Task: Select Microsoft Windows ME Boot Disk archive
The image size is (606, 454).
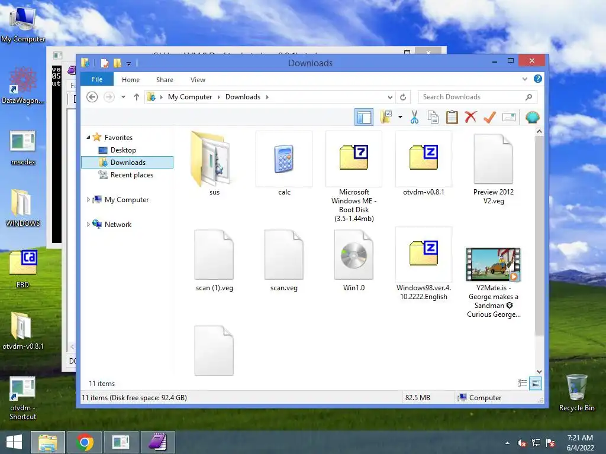Action: coord(354,177)
